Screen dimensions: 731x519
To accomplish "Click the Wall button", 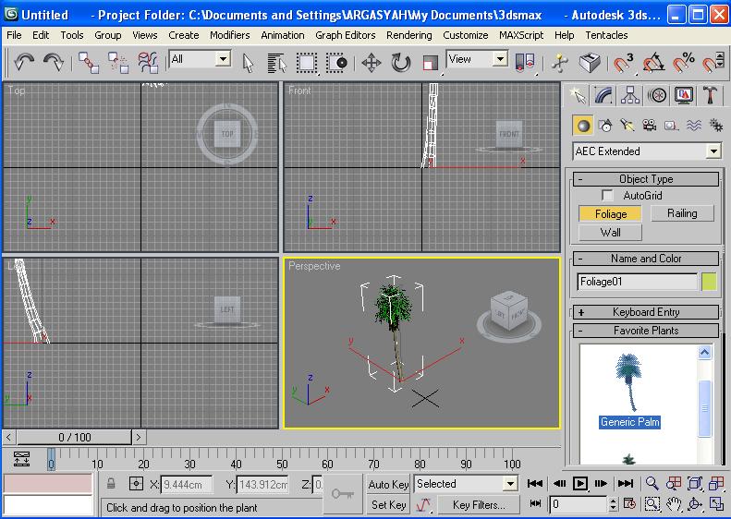I will 610,232.
